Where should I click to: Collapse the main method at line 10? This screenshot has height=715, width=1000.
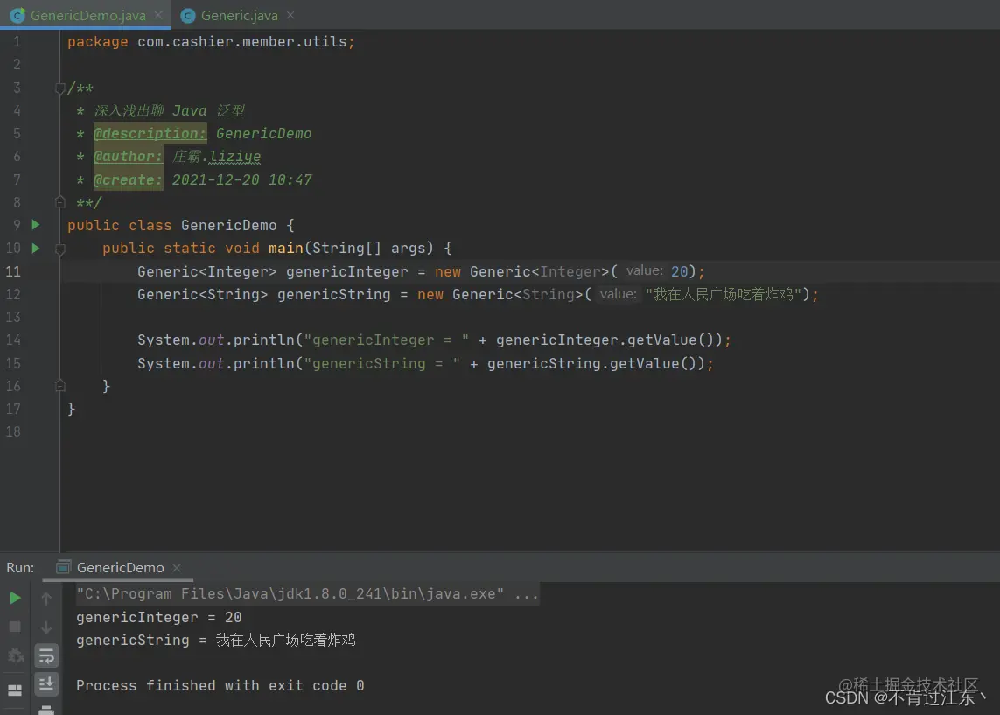coord(60,249)
